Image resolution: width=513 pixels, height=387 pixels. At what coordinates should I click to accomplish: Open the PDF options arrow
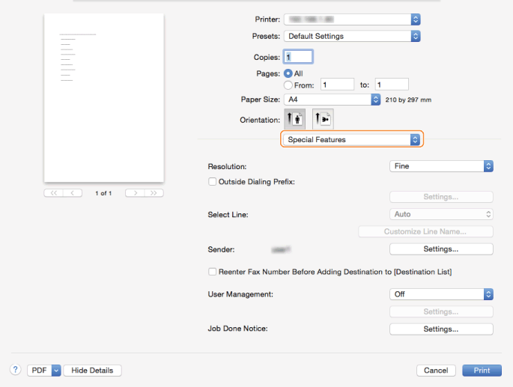pos(56,371)
